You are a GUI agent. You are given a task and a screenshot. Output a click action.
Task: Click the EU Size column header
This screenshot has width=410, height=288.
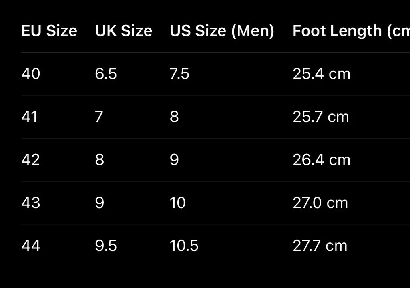49,31
